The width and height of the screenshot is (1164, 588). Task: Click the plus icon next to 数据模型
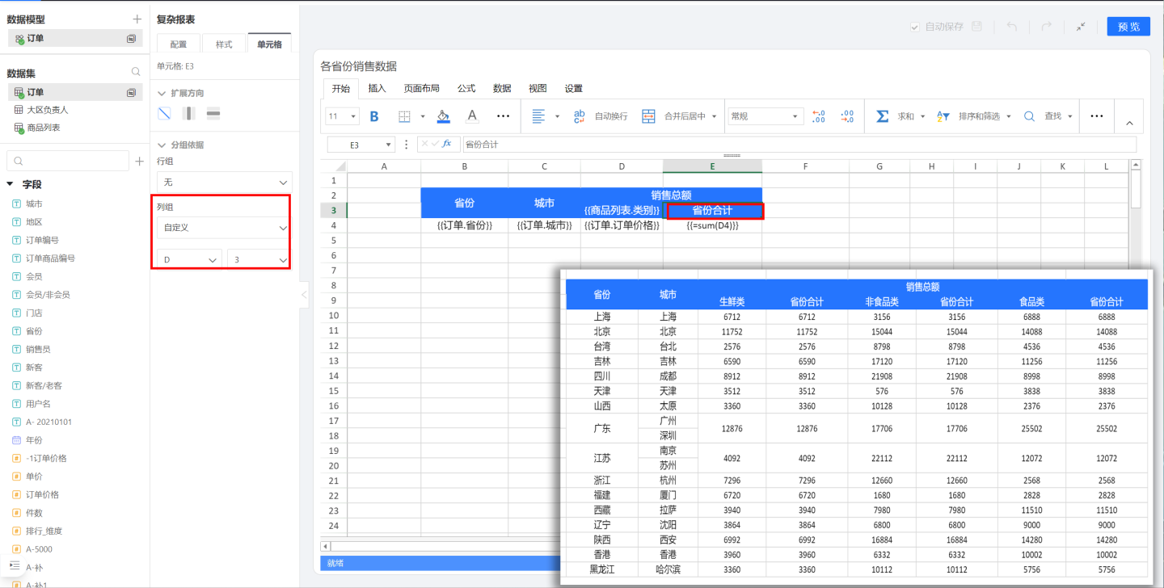[137, 19]
